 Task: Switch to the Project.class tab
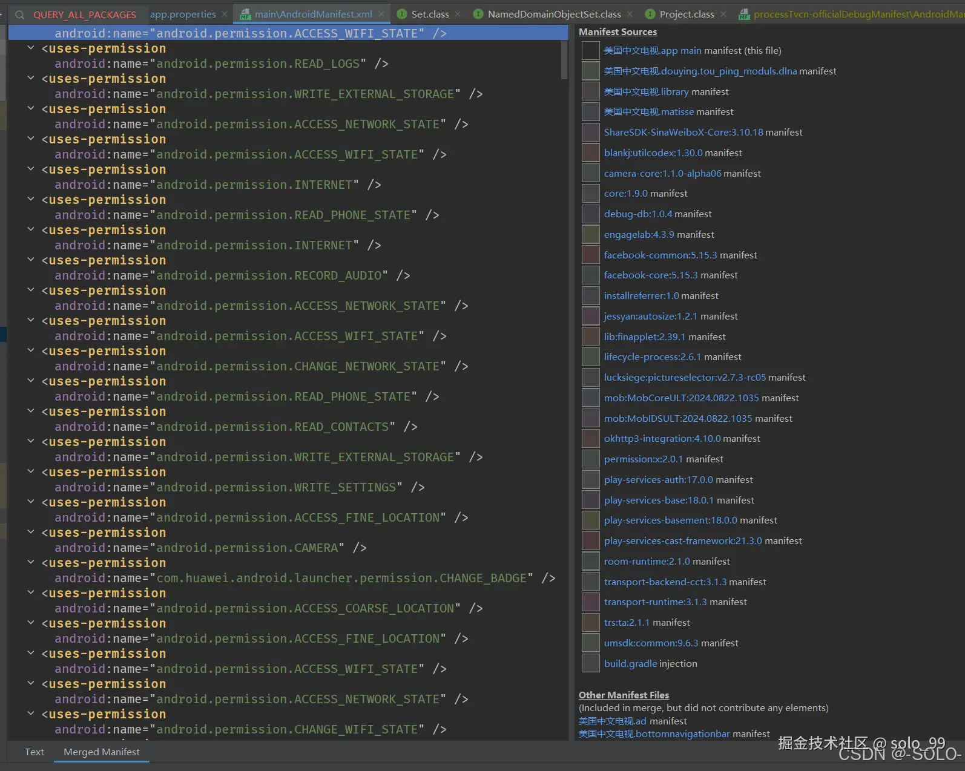point(687,14)
